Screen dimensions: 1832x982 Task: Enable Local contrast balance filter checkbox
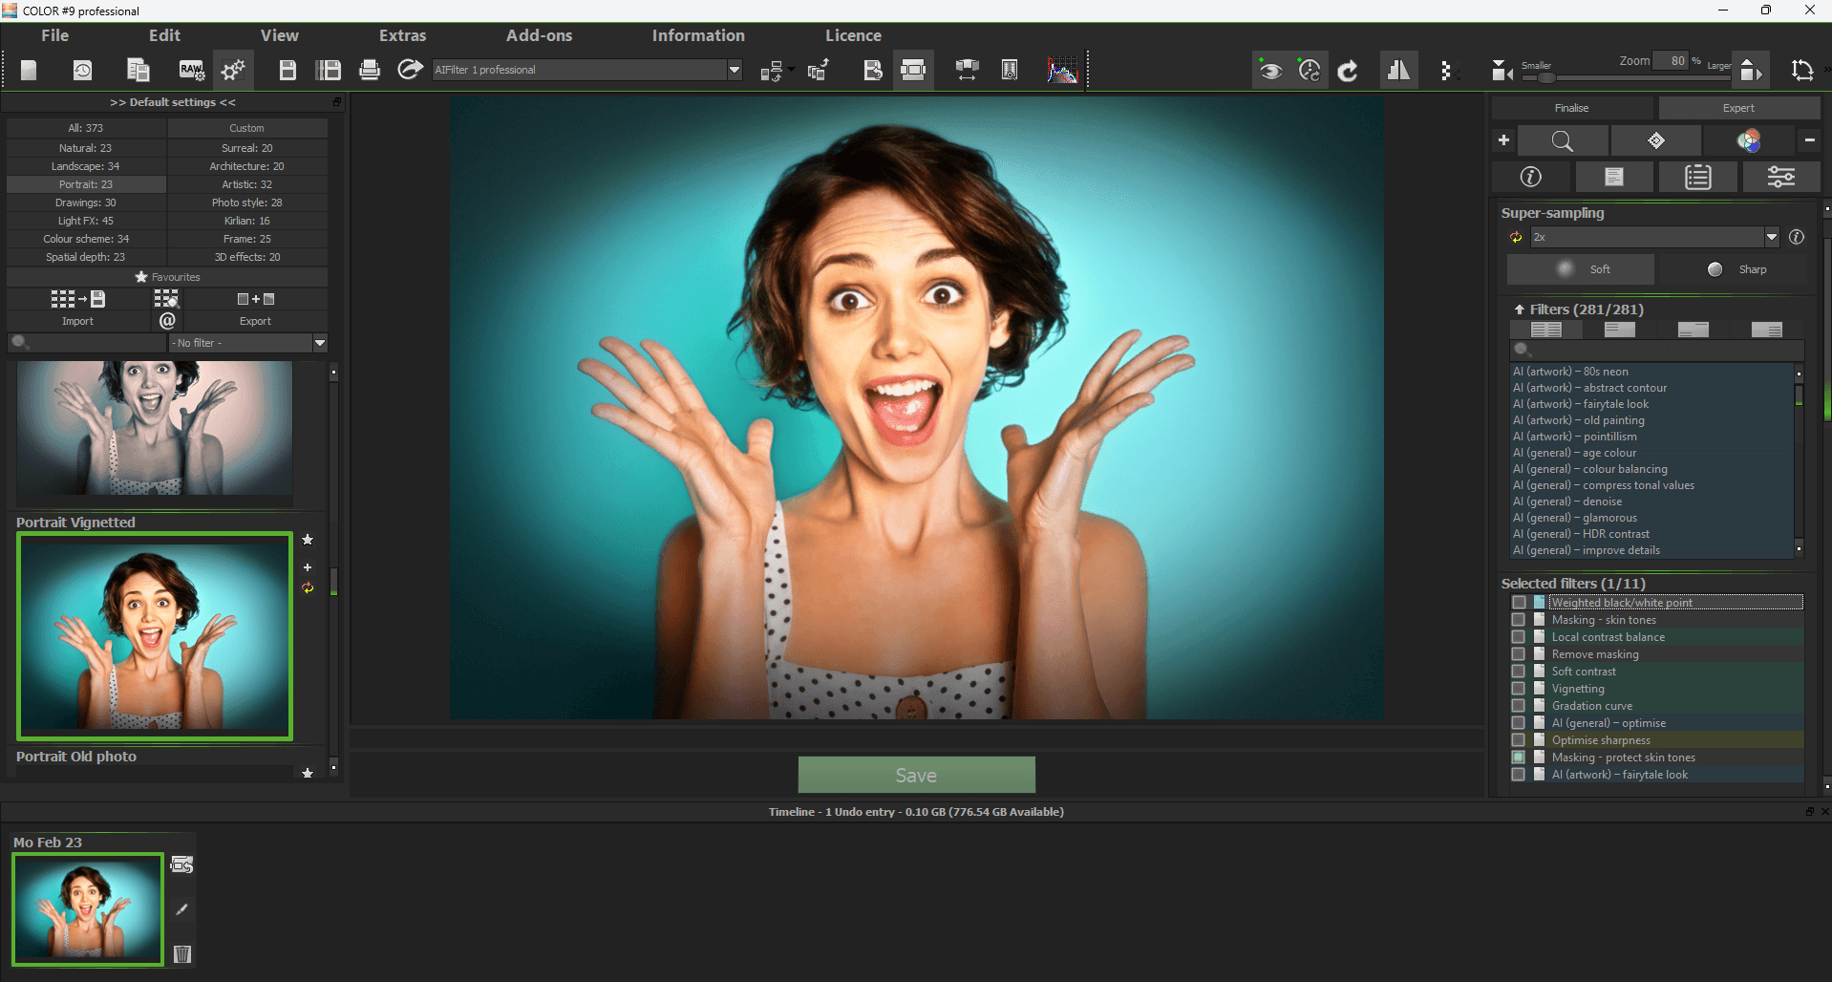tap(1519, 637)
